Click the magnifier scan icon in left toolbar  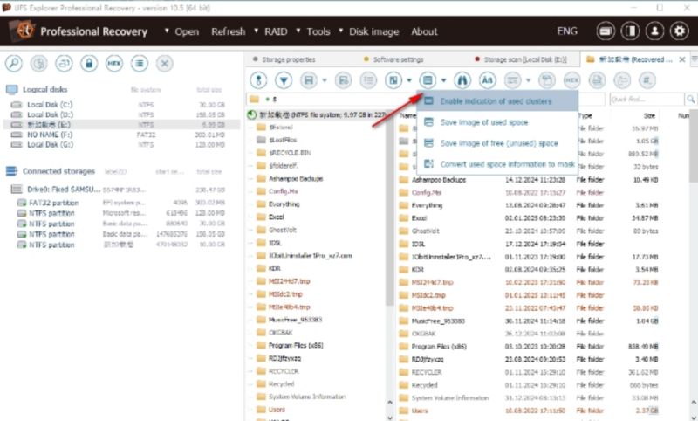[14, 63]
